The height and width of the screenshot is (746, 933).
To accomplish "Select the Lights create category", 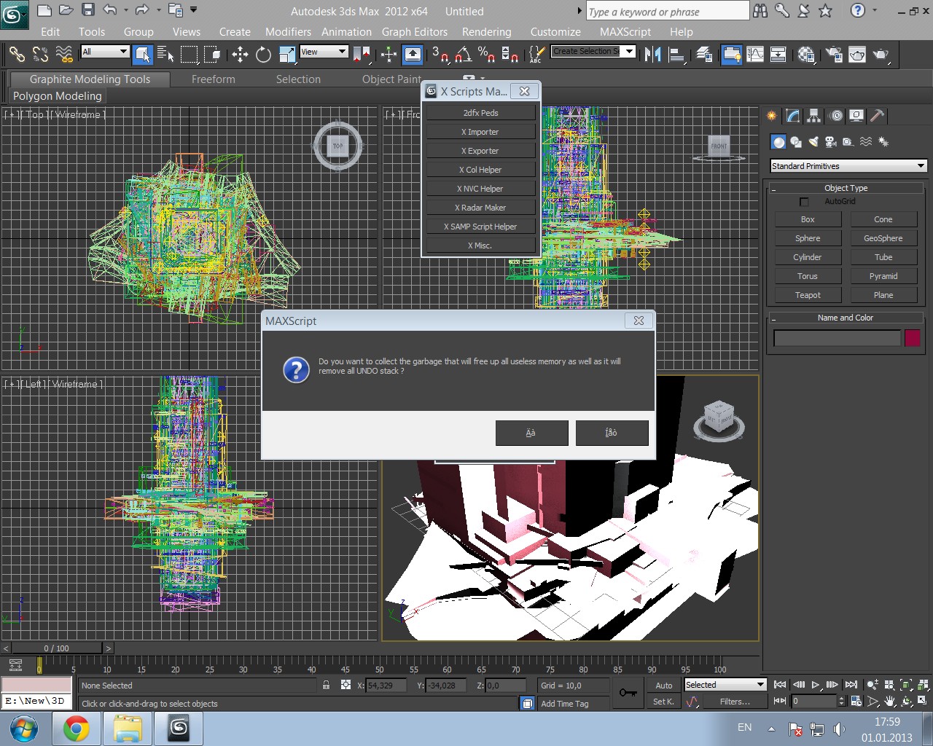I will pyautogui.click(x=813, y=142).
